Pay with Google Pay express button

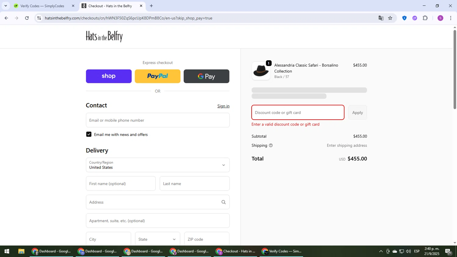coord(207,76)
